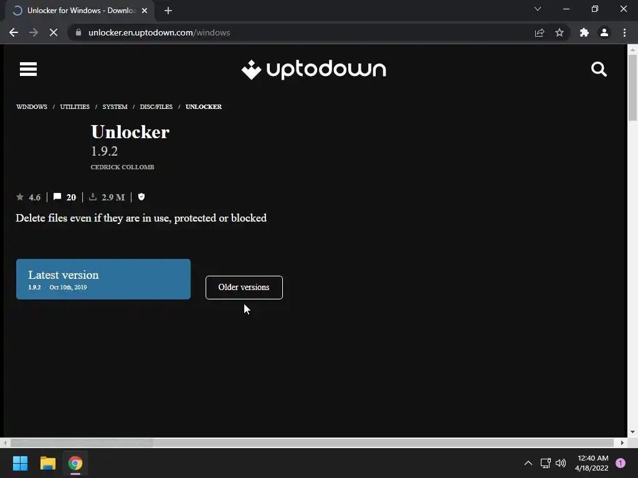Viewport: 638px width, 478px height.
Task: Open the volume tray icon
Action: click(561, 463)
